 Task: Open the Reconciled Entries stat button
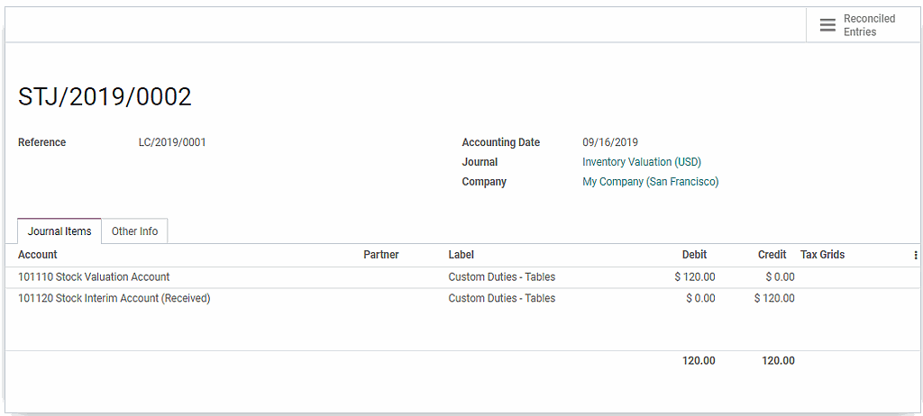(858, 25)
